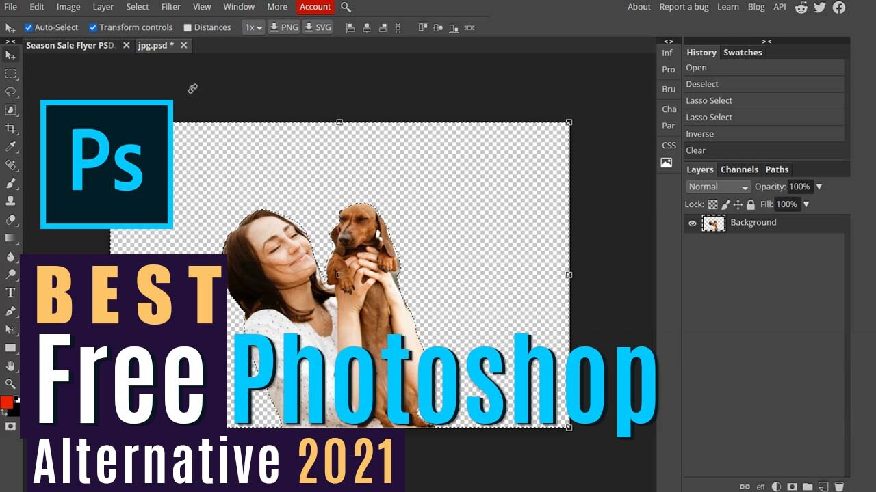Open the Filter menu
The image size is (876, 492).
point(170,7)
